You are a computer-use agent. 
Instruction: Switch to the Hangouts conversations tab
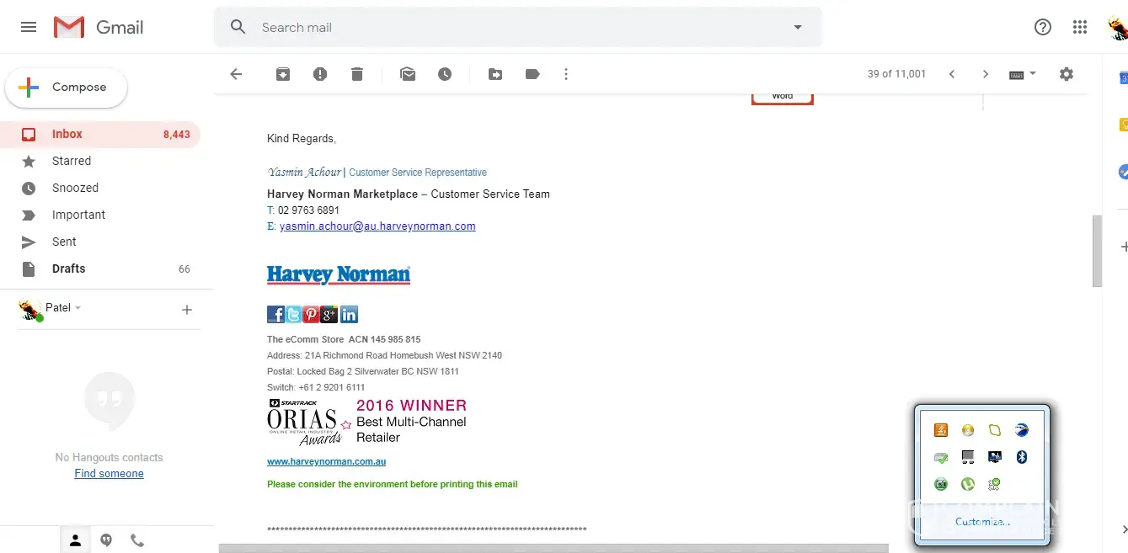[106, 540]
